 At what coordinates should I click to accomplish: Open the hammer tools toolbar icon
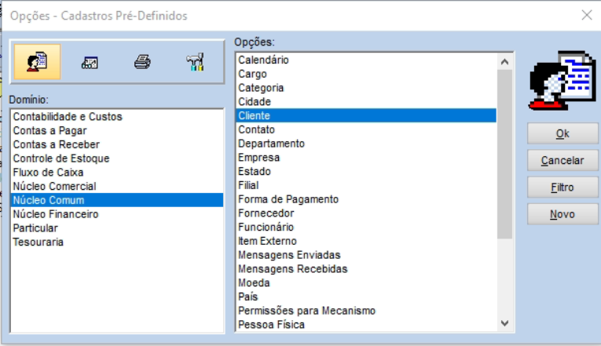(195, 62)
